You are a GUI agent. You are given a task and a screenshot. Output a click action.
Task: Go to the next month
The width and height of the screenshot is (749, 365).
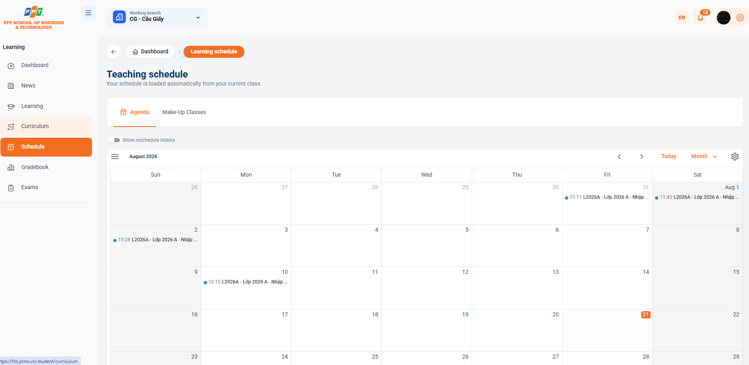(642, 157)
